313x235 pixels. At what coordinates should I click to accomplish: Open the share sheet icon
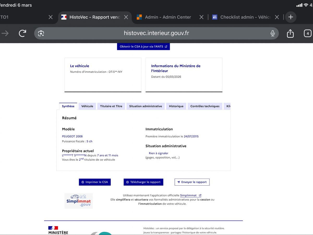(290, 33)
